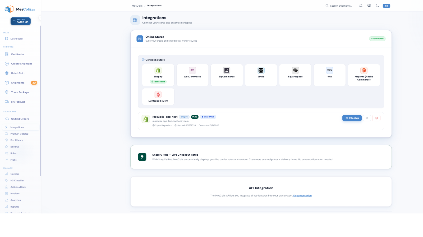Click the Integrations breadcrumb
The height and width of the screenshot is (237, 423).
point(154,6)
